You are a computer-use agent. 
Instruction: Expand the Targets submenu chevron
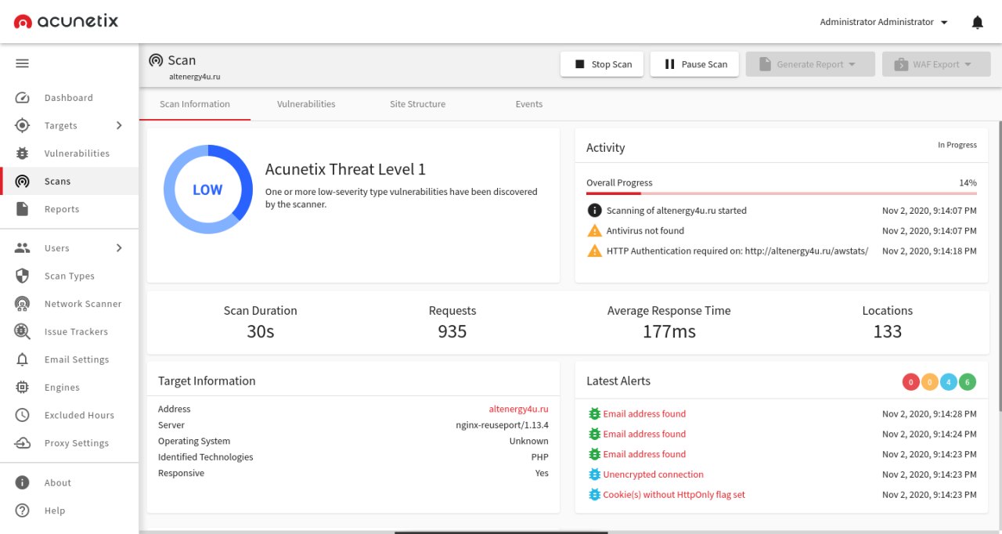pyautogui.click(x=119, y=125)
